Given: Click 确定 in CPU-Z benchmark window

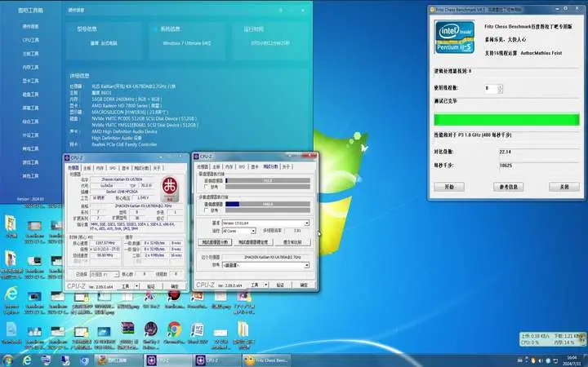Looking at the screenshot, I should pos(304,285).
